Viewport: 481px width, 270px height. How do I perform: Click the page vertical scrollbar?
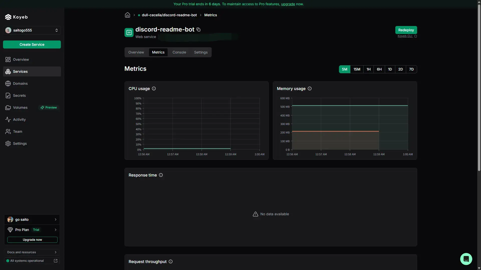(x=479, y=87)
